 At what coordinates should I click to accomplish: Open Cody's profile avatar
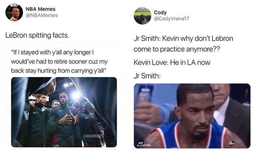click(143, 16)
